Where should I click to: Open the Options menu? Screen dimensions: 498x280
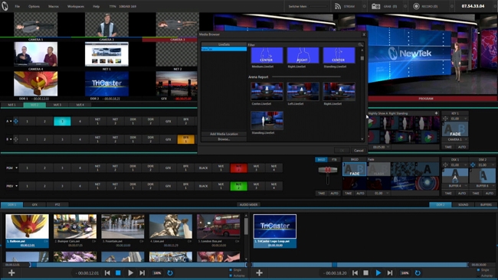click(34, 6)
